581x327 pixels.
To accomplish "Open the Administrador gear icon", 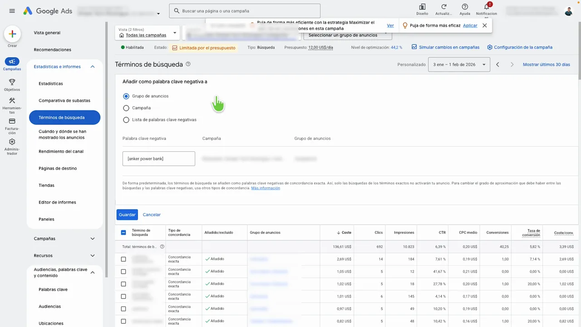I will tap(12, 142).
